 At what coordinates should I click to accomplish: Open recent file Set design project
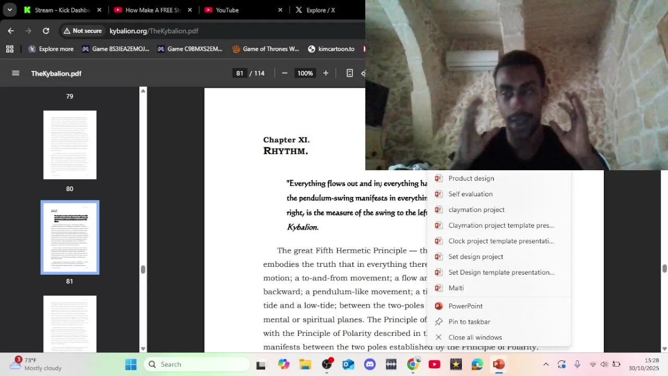(498, 256)
